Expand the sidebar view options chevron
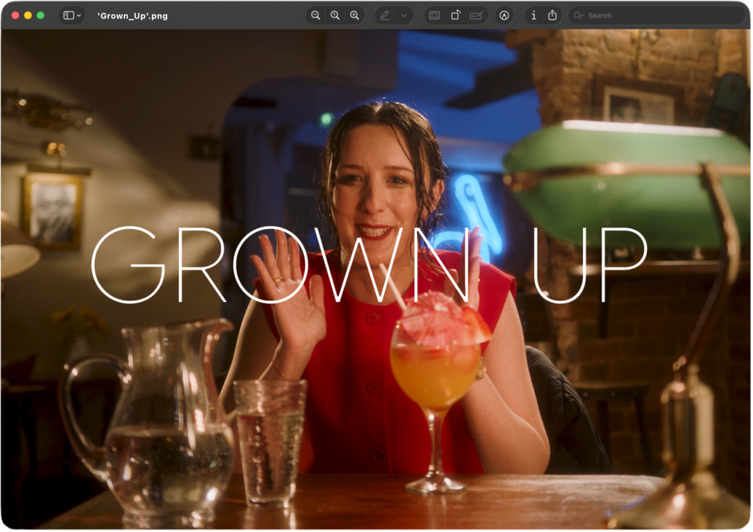The width and height of the screenshot is (753, 532). point(79,15)
